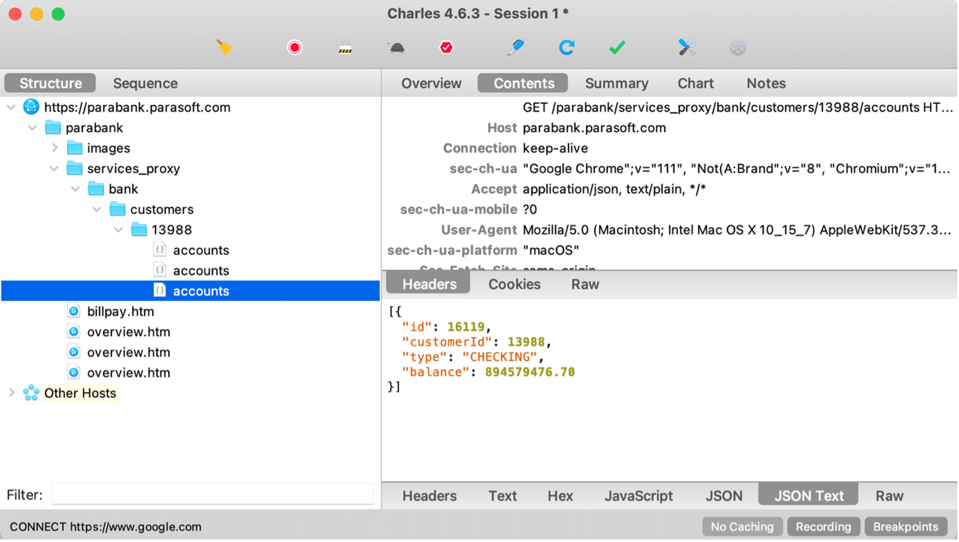The image size is (959, 542).
Task: Open Tools via wrench icon
Action: point(687,48)
